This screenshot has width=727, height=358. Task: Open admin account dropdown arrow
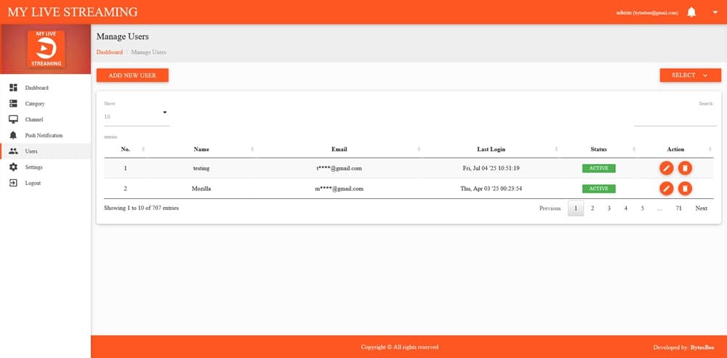click(715, 12)
